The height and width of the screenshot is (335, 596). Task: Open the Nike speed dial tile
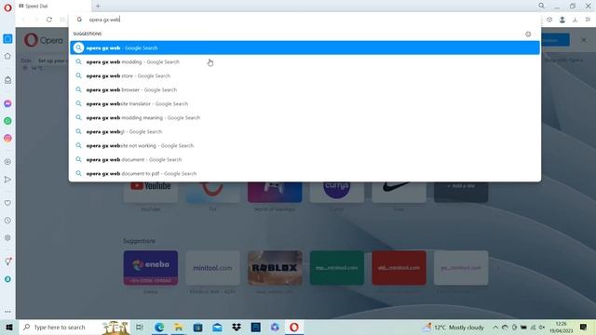pos(399,192)
